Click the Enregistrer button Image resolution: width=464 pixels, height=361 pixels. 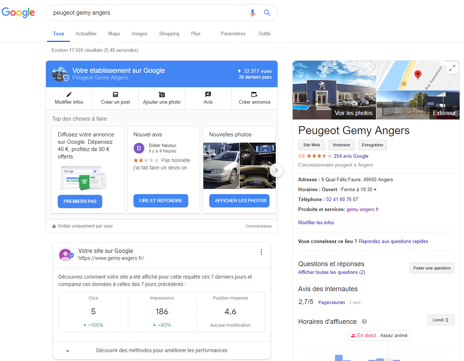[372, 145]
